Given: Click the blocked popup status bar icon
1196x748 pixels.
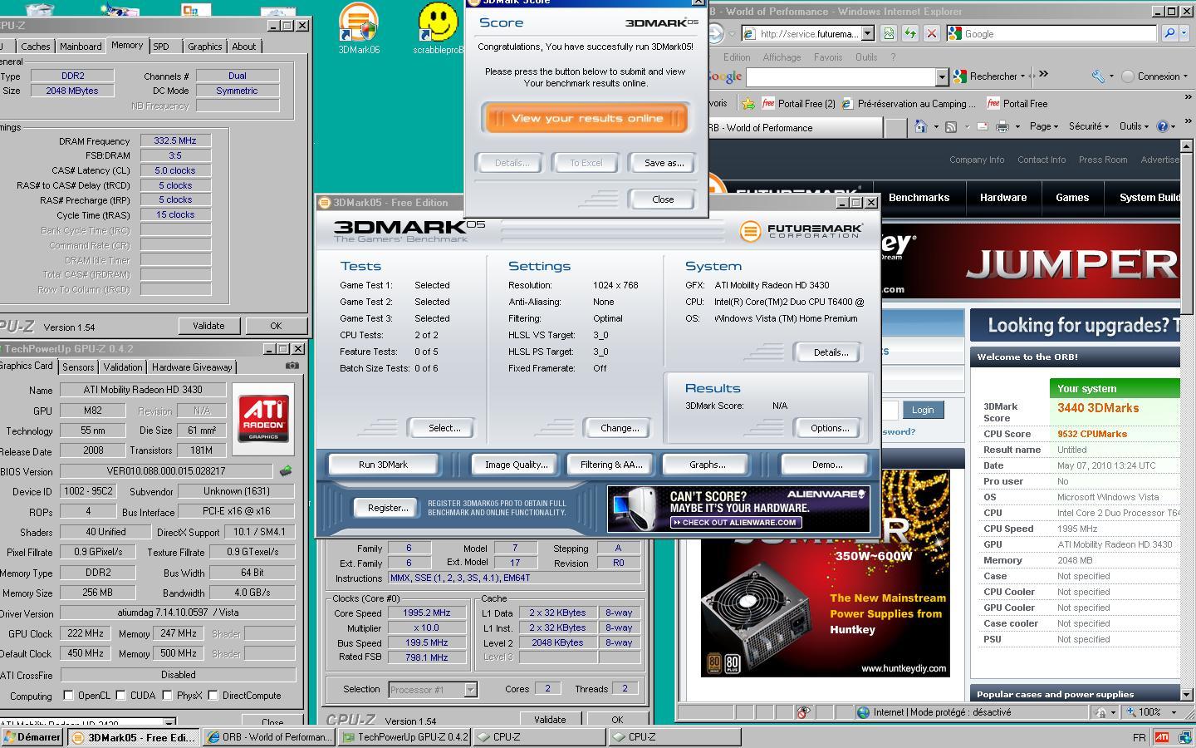Looking at the screenshot, I should (803, 712).
